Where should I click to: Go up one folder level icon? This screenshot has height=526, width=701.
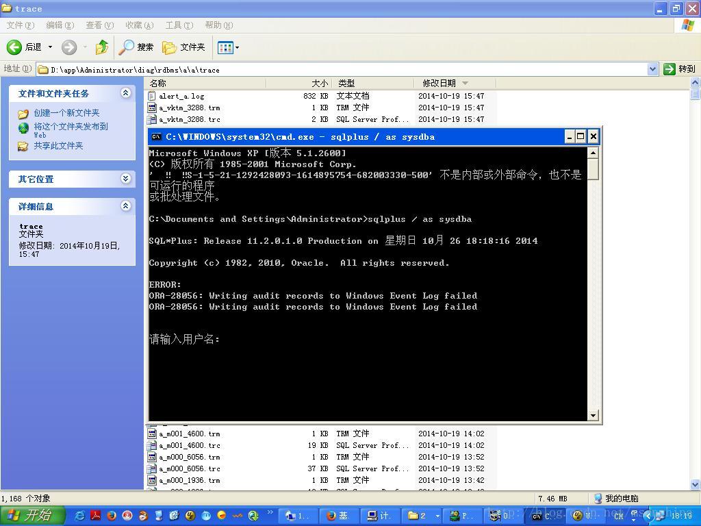[102, 47]
